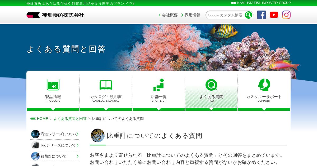Open the YouTube channel icon
Image resolution: width=317 pixels, height=166 pixels.
click(274, 15)
